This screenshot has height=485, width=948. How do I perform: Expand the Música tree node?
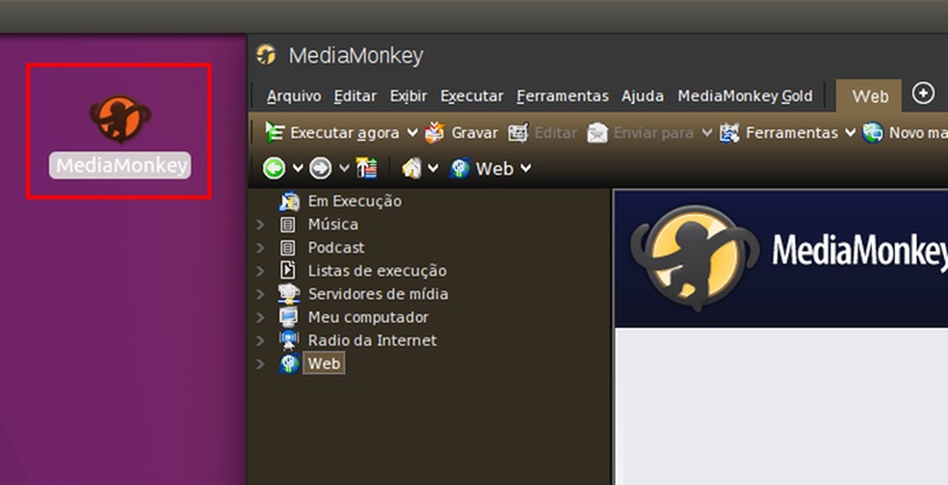tap(260, 225)
